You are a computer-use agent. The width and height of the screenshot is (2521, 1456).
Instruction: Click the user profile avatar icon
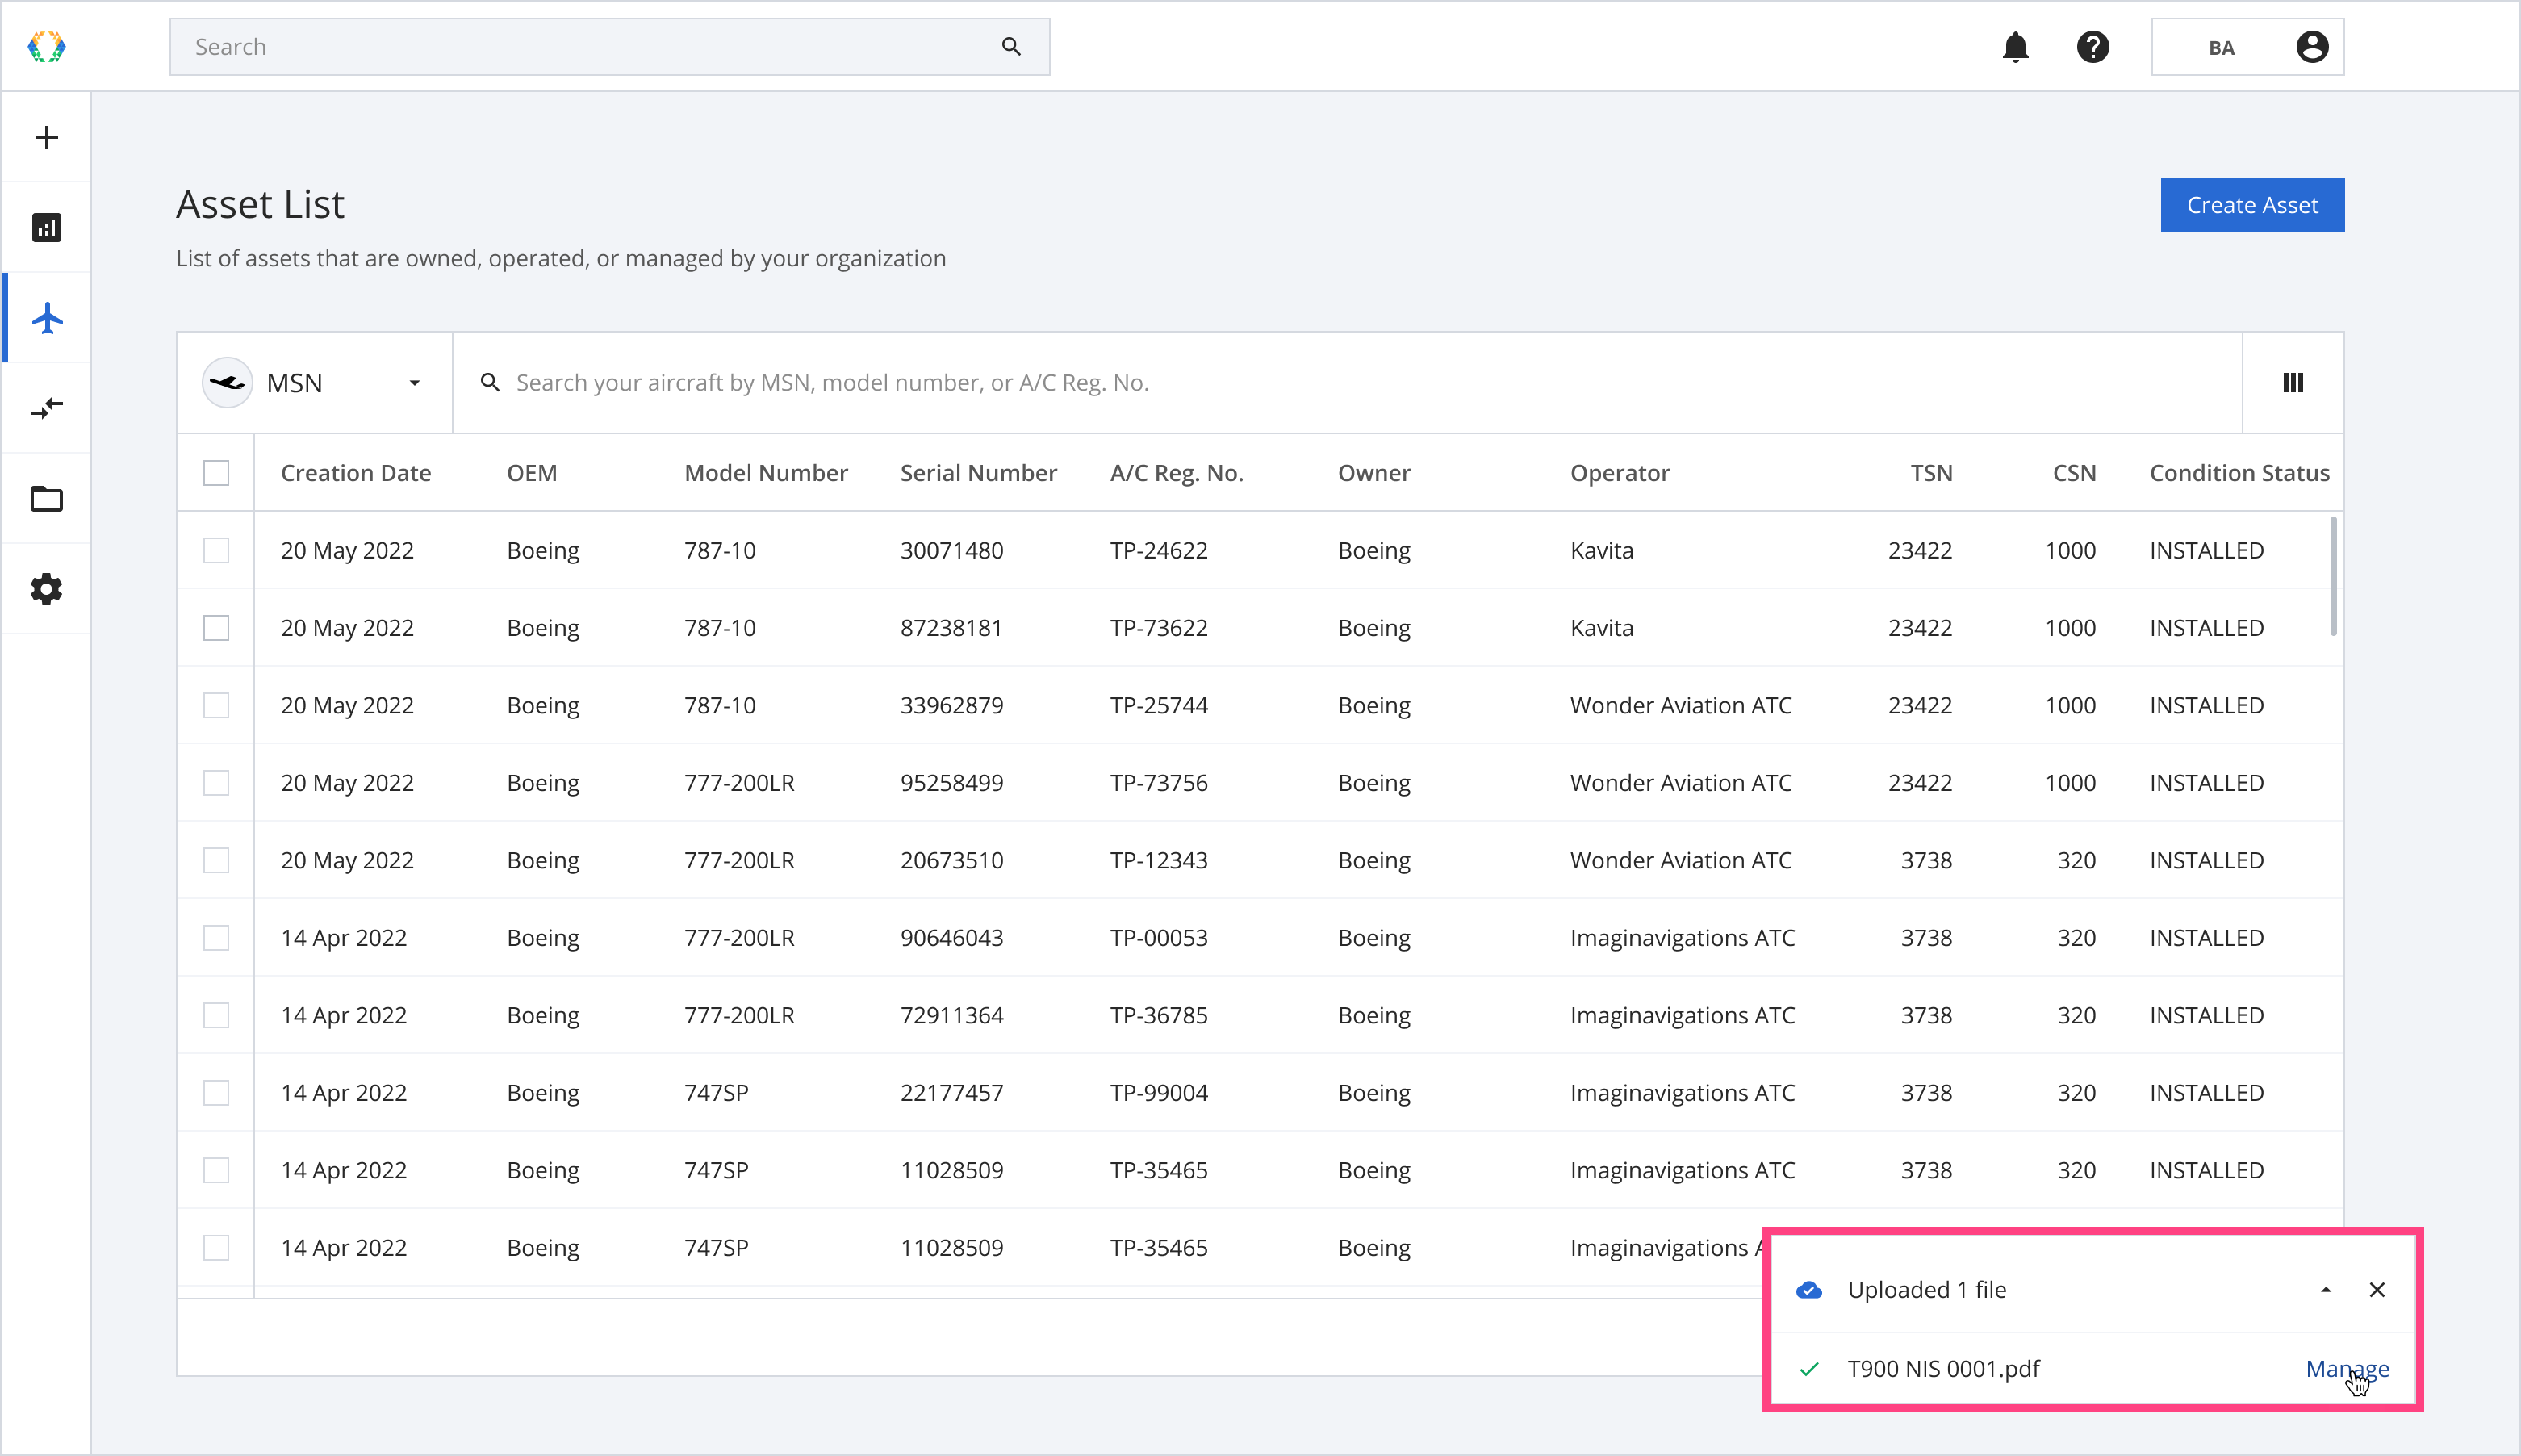coord(2311,47)
